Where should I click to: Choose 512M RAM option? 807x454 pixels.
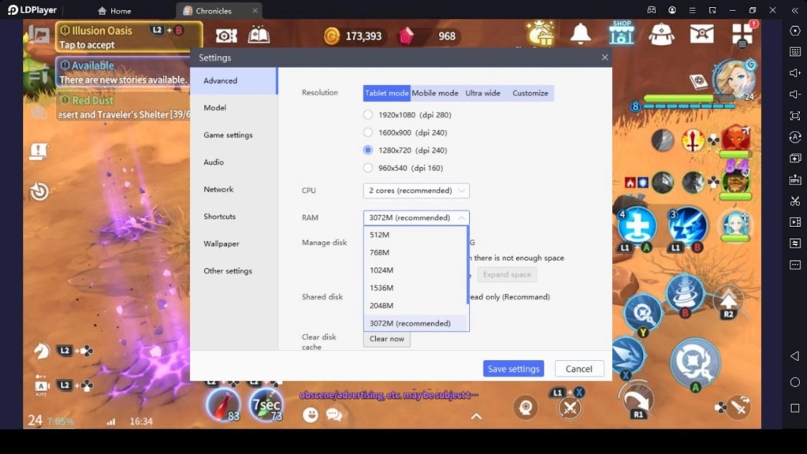pos(415,235)
